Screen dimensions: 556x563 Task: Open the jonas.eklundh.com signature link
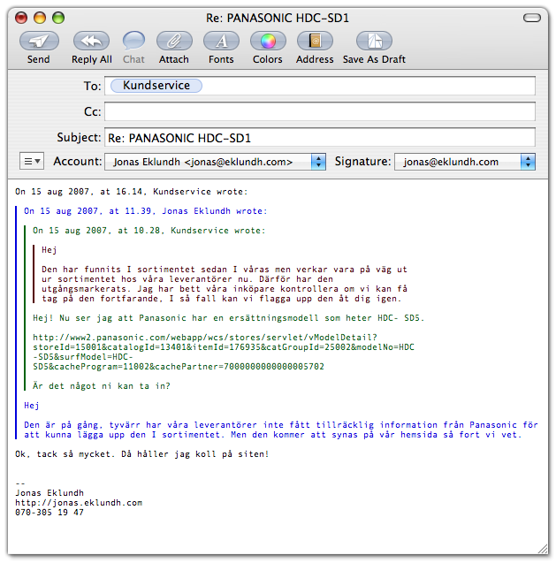tap(78, 502)
